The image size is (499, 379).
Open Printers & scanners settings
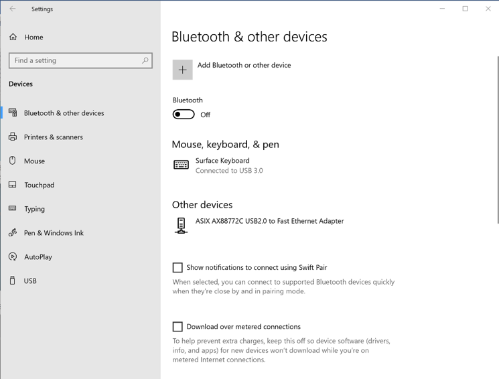[x=81, y=137]
